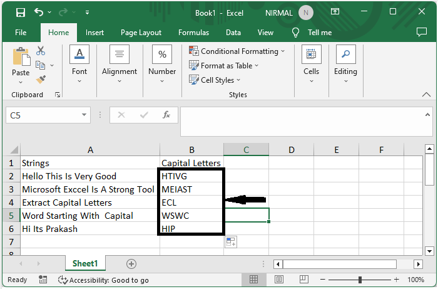Screen dimensions: 438x289
Task: Click the Tell me lightbulb icon
Action: [x=295, y=33]
